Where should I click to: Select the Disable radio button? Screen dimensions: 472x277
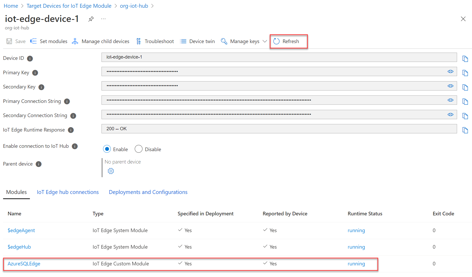click(x=139, y=149)
